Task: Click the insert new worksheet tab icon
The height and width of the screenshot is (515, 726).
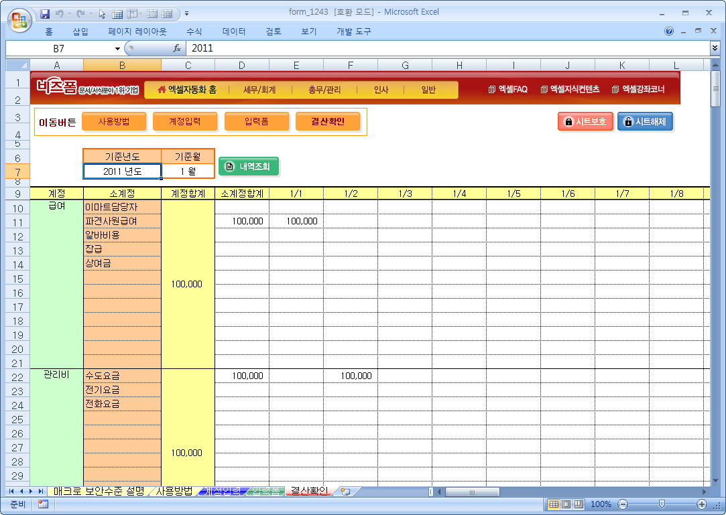Action: pyautogui.click(x=345, y=491)
